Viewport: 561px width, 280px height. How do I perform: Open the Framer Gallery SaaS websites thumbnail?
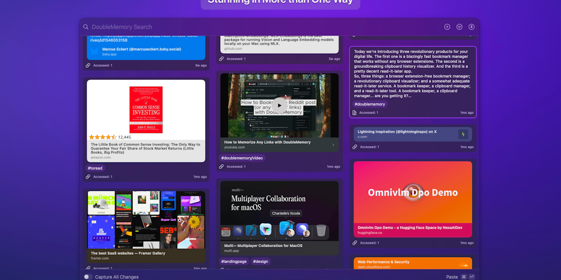146,220
